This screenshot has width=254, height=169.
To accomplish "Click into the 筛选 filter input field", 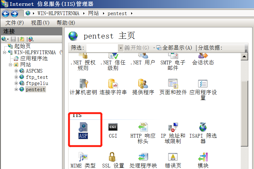I will (x=102, y=48).
